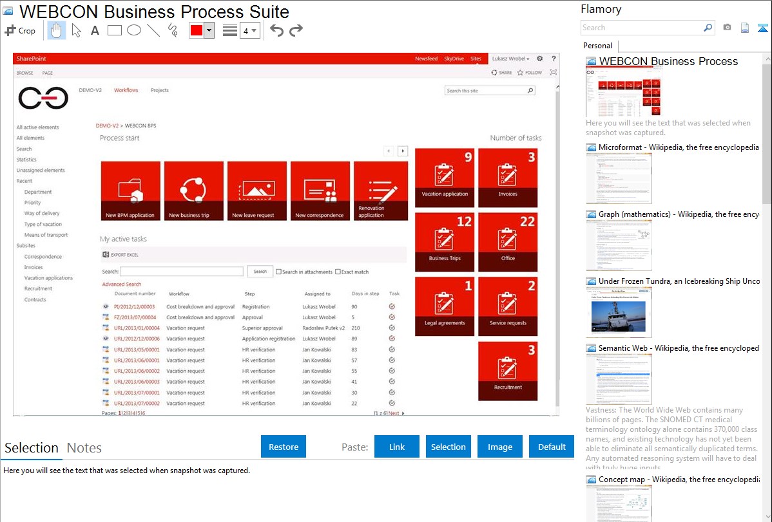This screenshot has width=772, height=522.
Task: Open Business Trips tasks tile
Action: coord(445,242)
